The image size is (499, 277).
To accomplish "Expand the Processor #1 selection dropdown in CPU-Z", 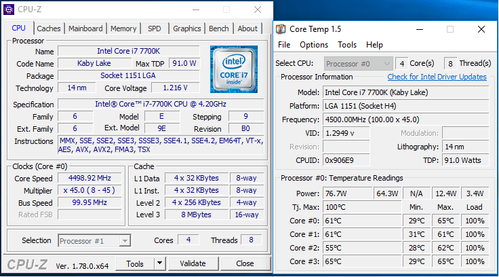I will [125, 241].
